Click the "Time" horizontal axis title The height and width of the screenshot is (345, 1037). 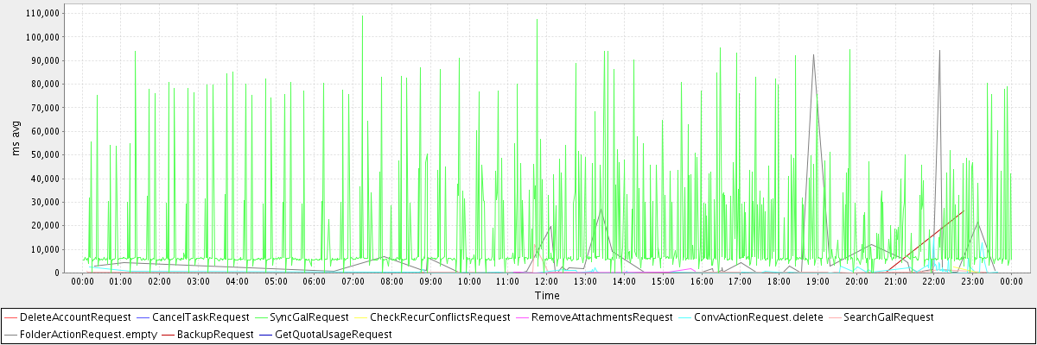pyautogui.click(x=546, y=296)
